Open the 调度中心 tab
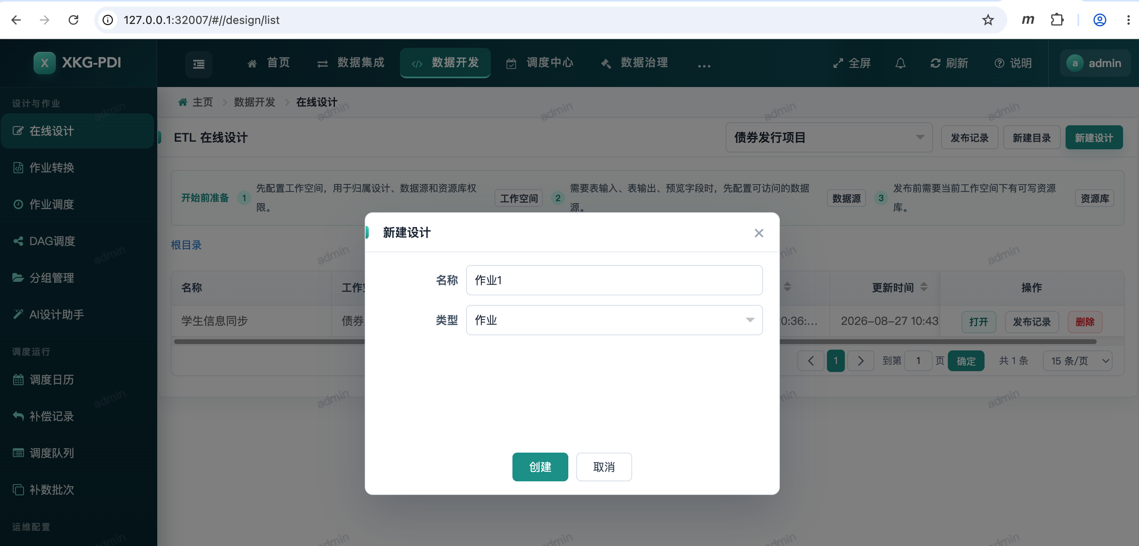This screenshot has width=1139, height=546. [540, 63]
